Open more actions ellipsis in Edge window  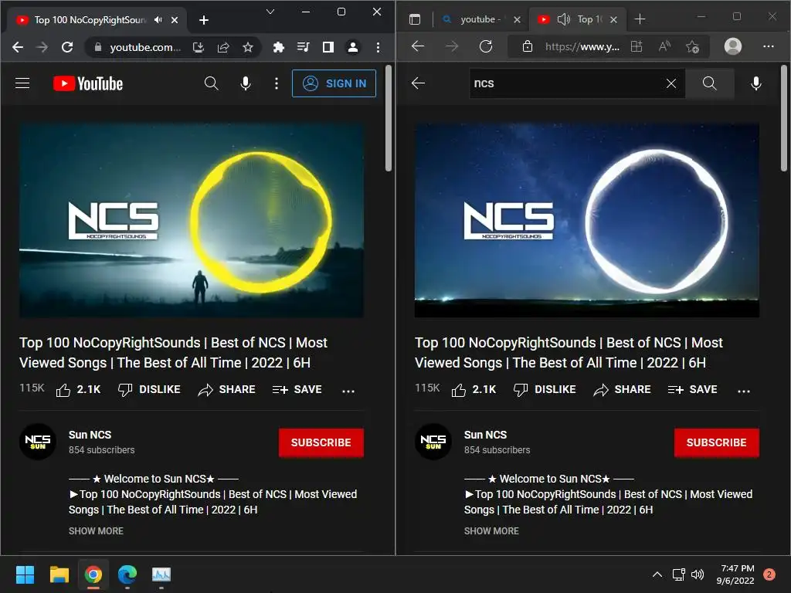pos(744,391)
